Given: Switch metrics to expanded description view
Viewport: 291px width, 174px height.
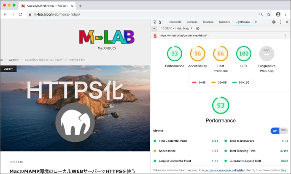Looking at the screenshot, I should [x=284, y=131].
